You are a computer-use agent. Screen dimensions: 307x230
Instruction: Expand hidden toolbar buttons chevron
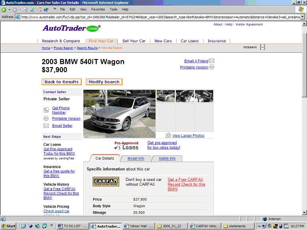(55, 9)
